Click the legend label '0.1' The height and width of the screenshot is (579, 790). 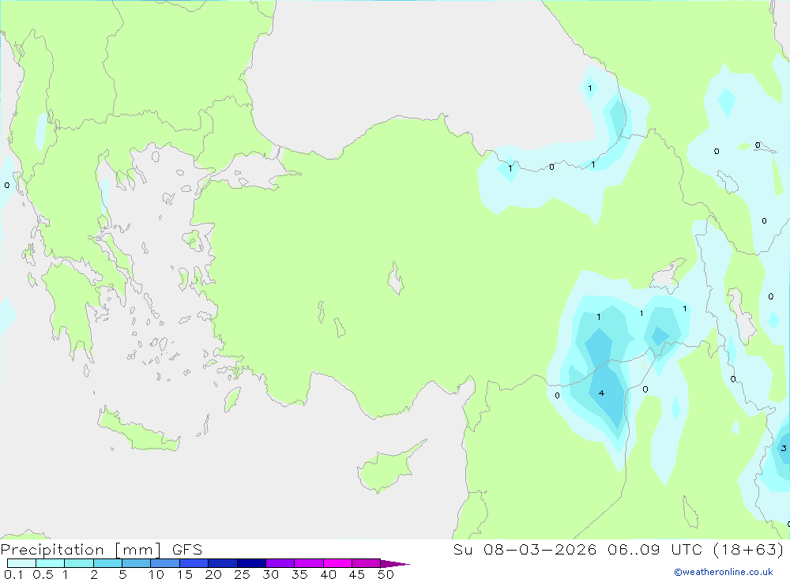pos(13,574)
